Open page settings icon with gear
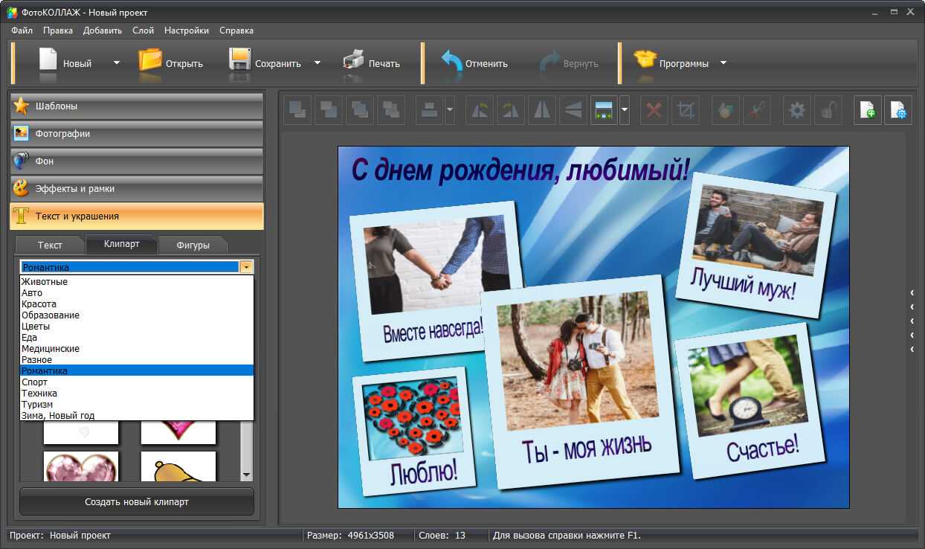Screen dimensions: 925x549 (898, 111)
